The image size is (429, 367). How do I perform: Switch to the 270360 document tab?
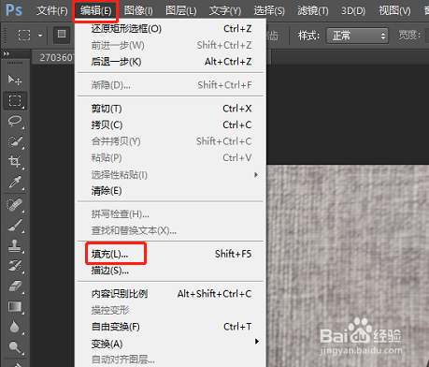coord(53,58)
